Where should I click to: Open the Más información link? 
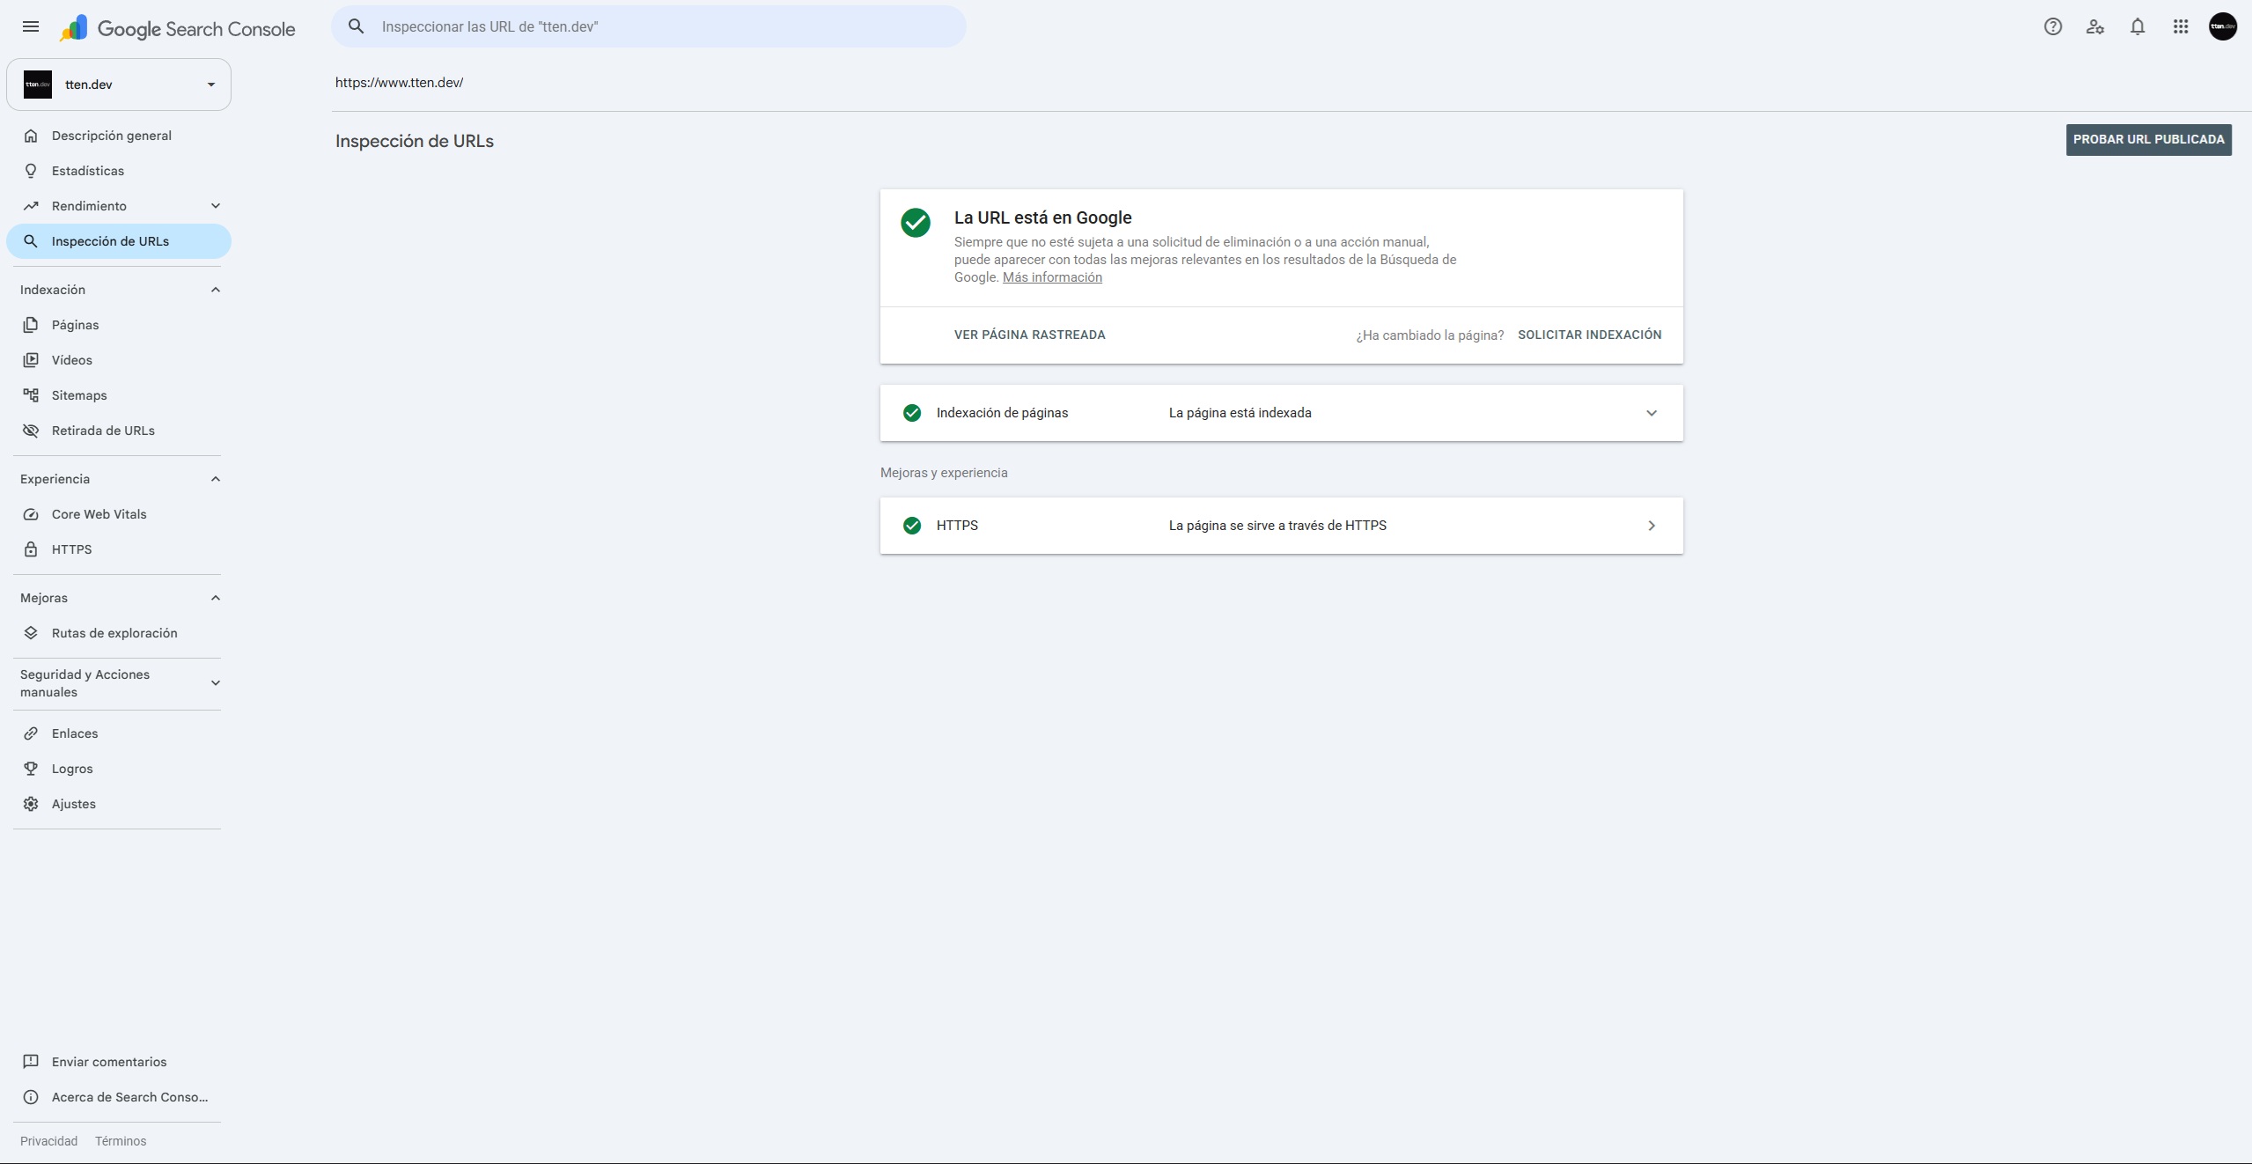1052,277
